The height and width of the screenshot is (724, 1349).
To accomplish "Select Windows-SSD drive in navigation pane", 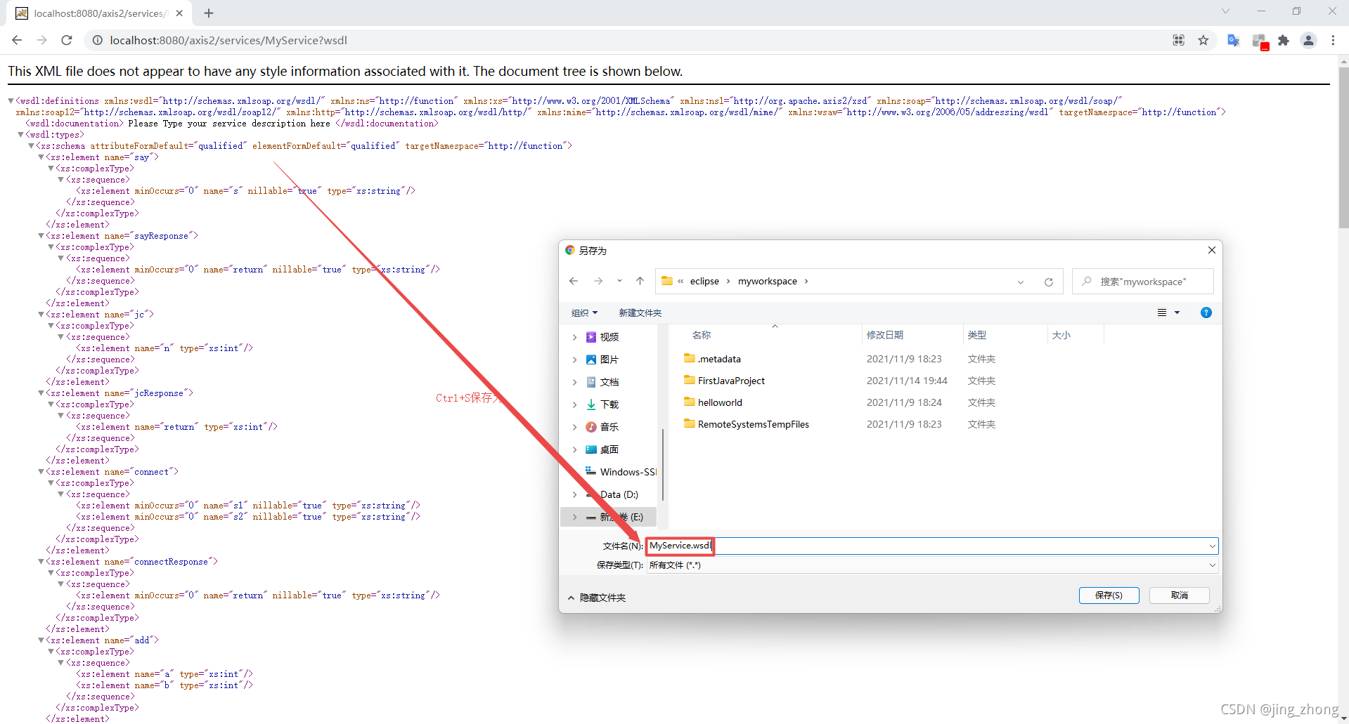I will 621,472.
